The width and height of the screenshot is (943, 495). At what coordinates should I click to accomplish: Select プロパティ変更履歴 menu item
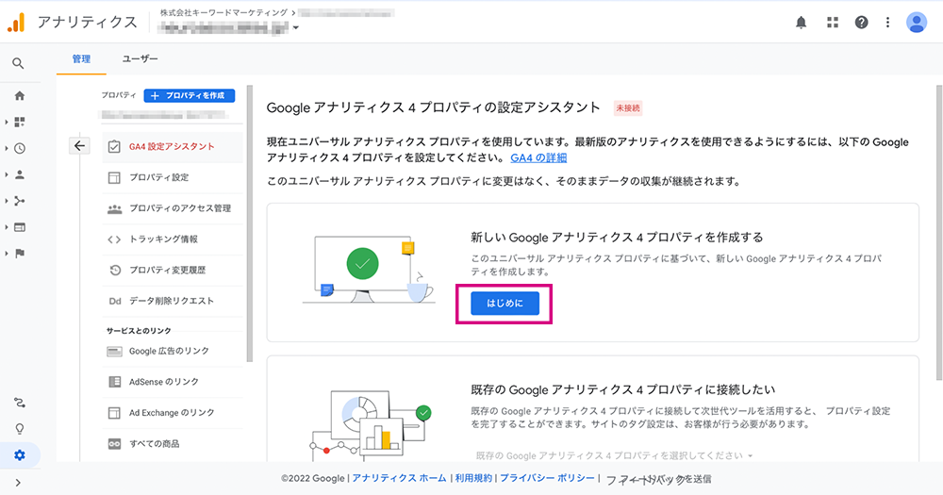tap(173, 271)
